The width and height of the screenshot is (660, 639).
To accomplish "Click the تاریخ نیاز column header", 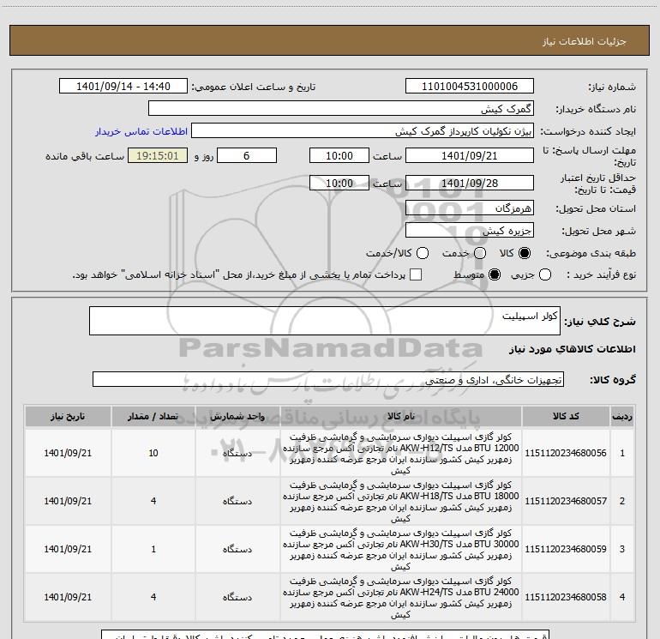I will 68,416.
